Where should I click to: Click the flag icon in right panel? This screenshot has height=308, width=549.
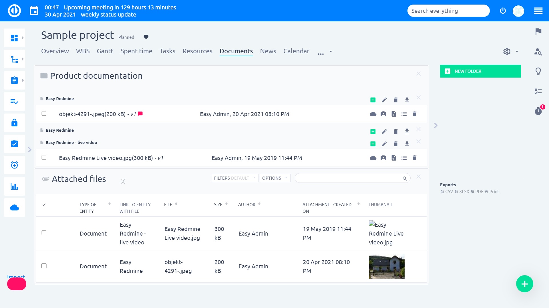coord(538,31)
